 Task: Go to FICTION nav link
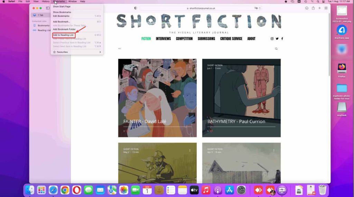coord(146,39)
